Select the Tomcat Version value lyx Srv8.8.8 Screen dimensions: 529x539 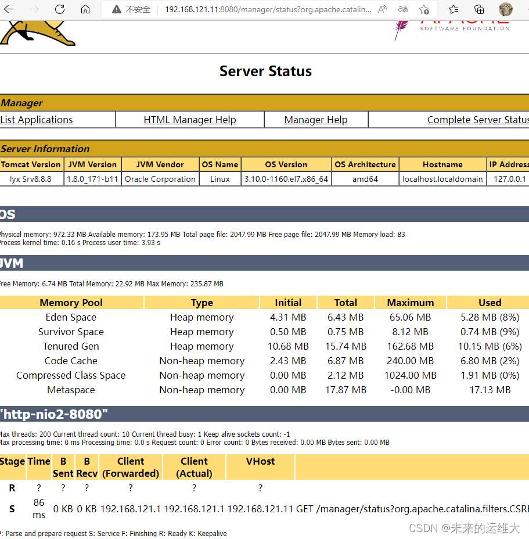click(x=31, y=179)
